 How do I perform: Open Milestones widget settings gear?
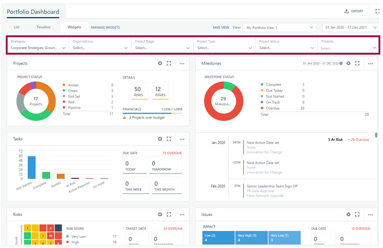pos(349,63)
